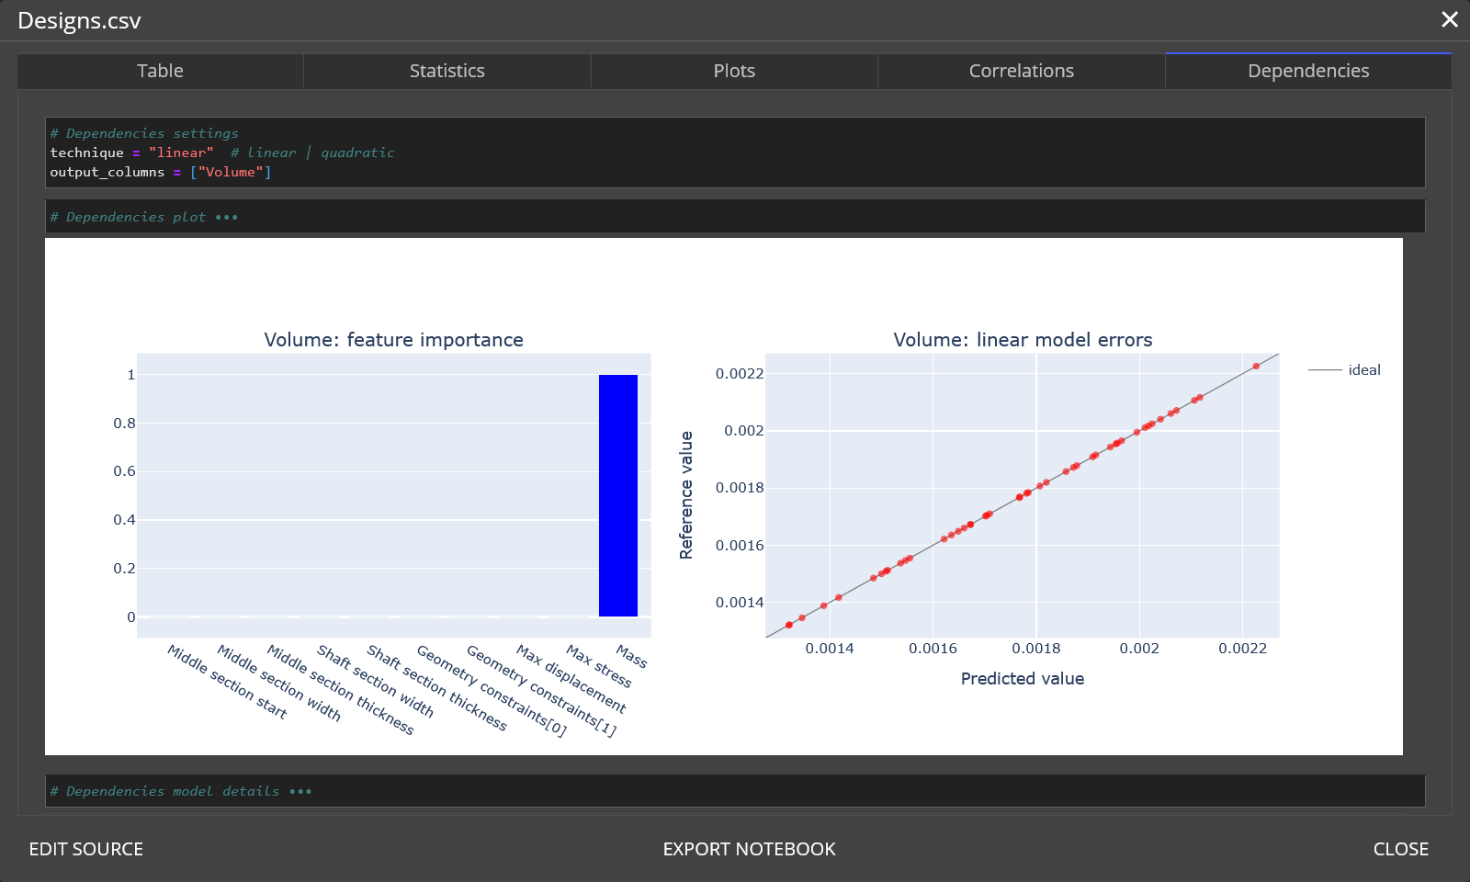
Task: Go to the Correlations tab
Action: [1021, 71]
